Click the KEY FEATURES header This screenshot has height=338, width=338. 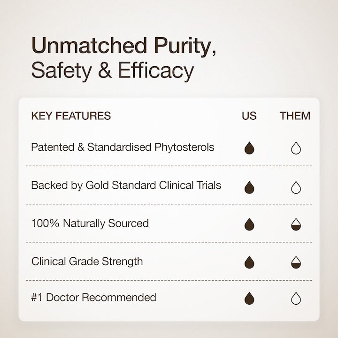coord(71,116)
